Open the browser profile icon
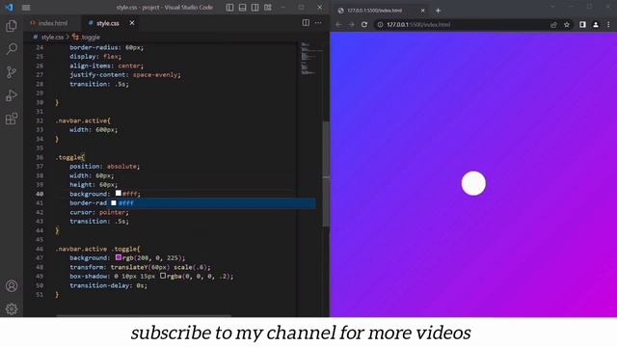The height and width of the screenshot is (347, 617). point(596,24)
